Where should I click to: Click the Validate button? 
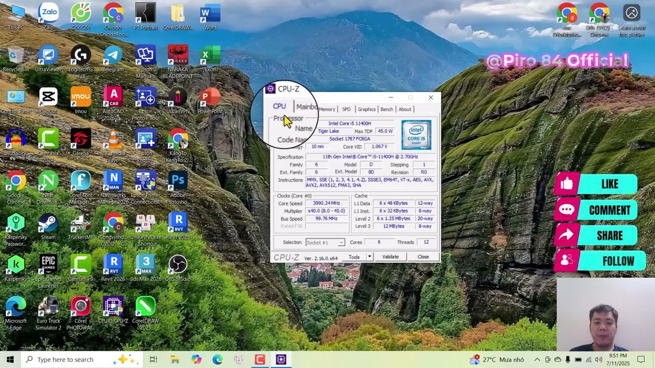pos(390,257)
